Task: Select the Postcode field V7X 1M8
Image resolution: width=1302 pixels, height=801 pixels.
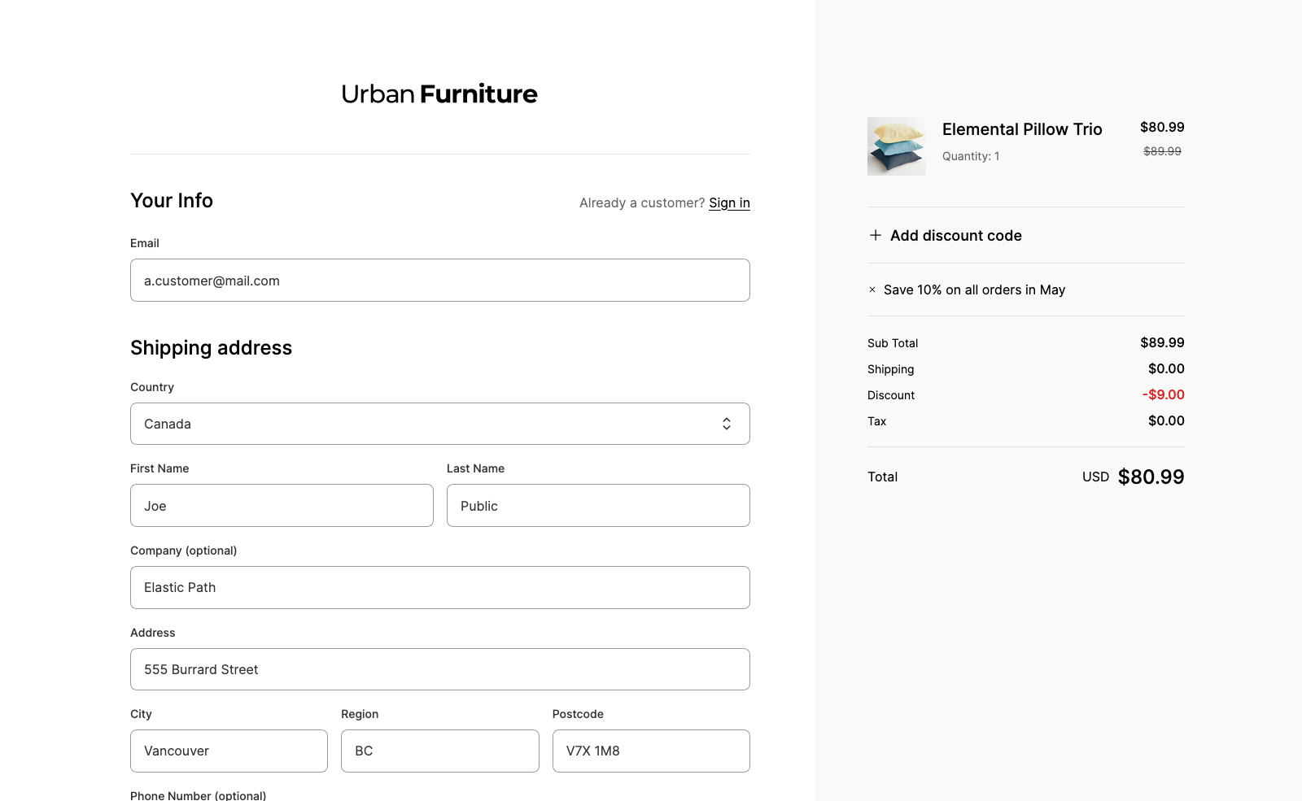Action: pyautogui.click(x=651, y=751)
